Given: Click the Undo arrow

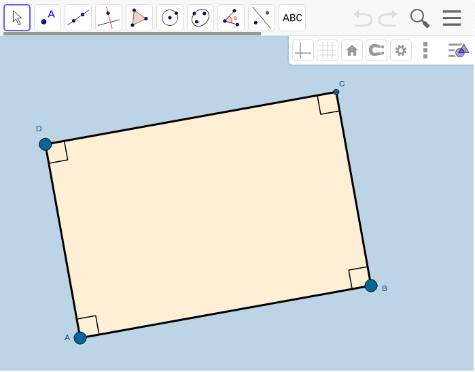Looking at the screenshot, I should coord(363,18).
